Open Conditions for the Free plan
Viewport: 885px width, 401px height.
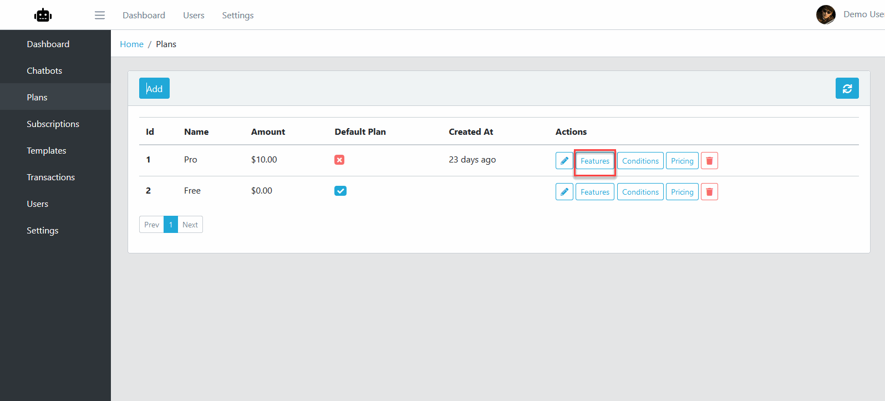640,192
